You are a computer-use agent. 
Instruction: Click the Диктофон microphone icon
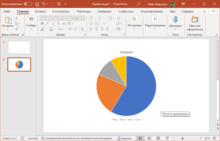click(176, 20)
